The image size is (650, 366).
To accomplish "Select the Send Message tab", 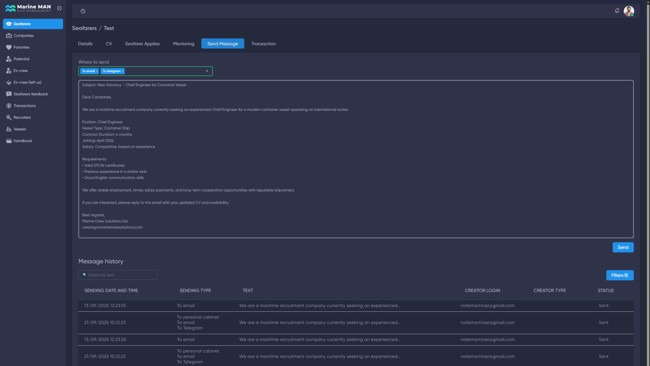I will [223, 44].
